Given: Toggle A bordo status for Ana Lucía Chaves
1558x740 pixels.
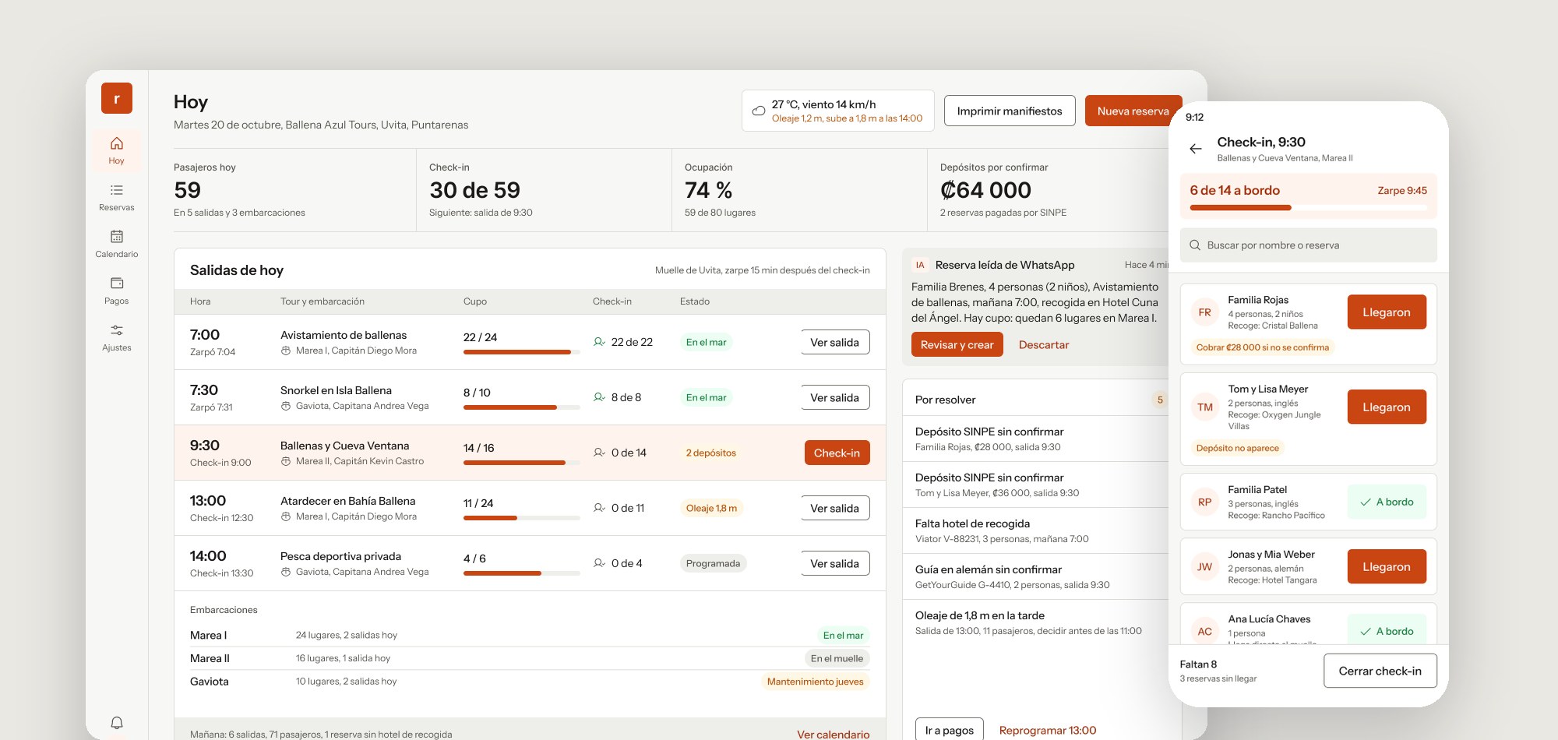Looking at the screenshot, I should click(x=1387, y=629).
